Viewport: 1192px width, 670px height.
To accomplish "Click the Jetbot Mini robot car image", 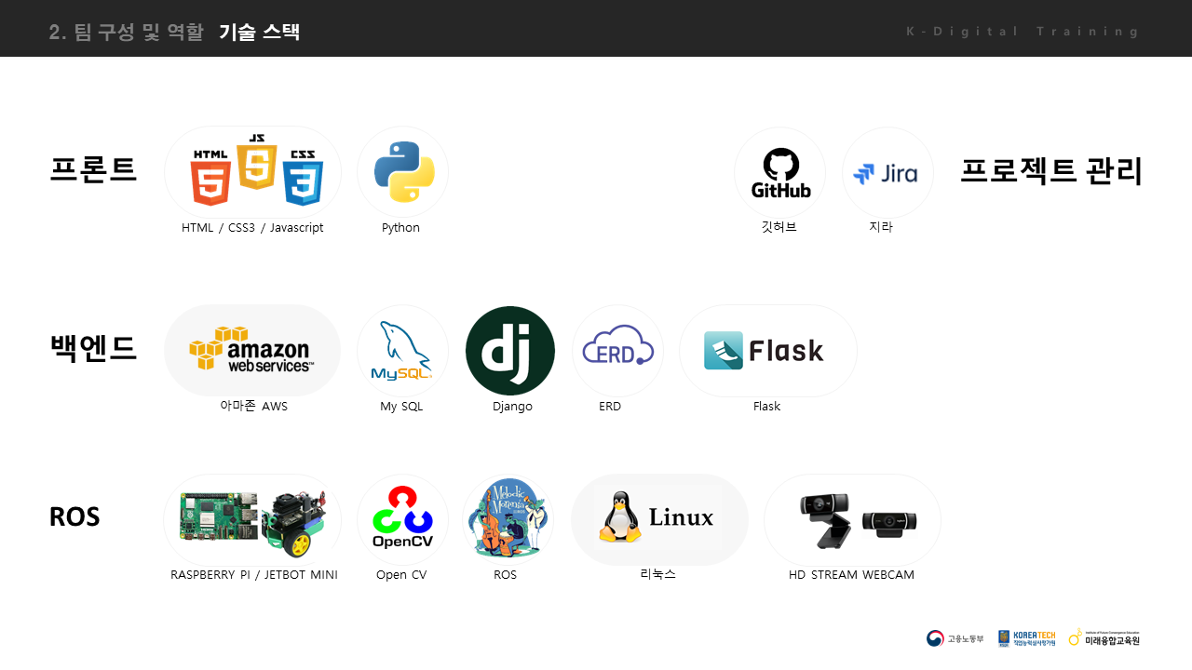I will [x=293, y=523].
